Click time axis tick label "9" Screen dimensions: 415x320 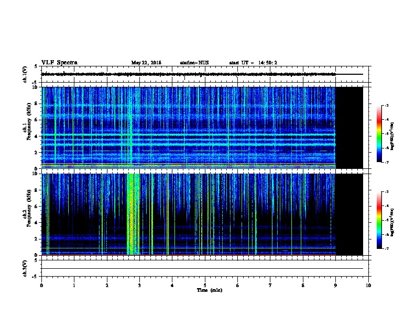point(335,285)
